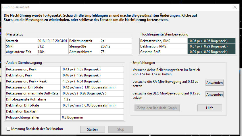
Task: Click the Gesamt RMS value cell
Action: (x=212, y=52)
